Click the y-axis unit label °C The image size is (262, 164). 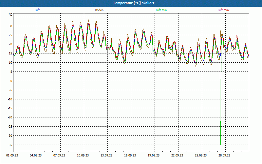(x=10, y=15)
